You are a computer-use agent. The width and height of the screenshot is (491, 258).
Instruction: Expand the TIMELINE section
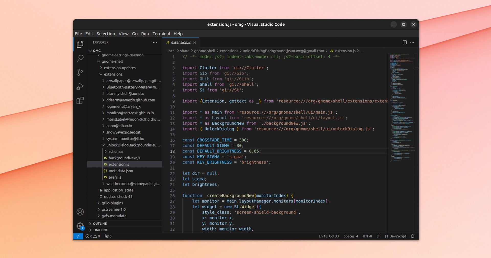124,230
